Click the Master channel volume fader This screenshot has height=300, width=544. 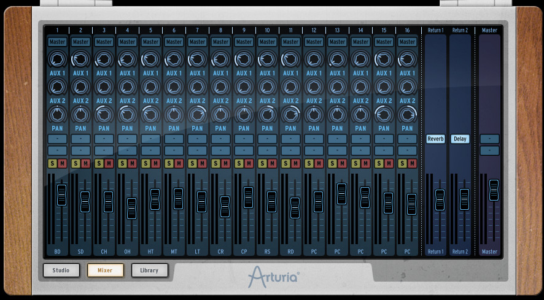tap(493, 190)
